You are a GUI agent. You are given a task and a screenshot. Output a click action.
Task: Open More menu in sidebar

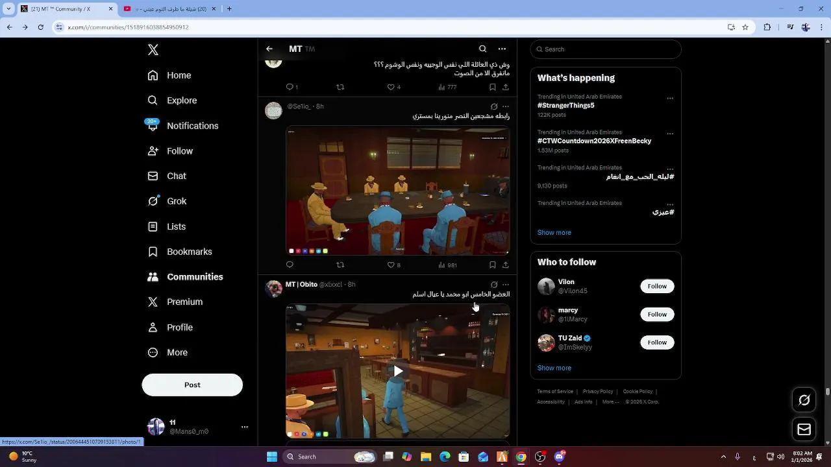[x=167, y=353]
